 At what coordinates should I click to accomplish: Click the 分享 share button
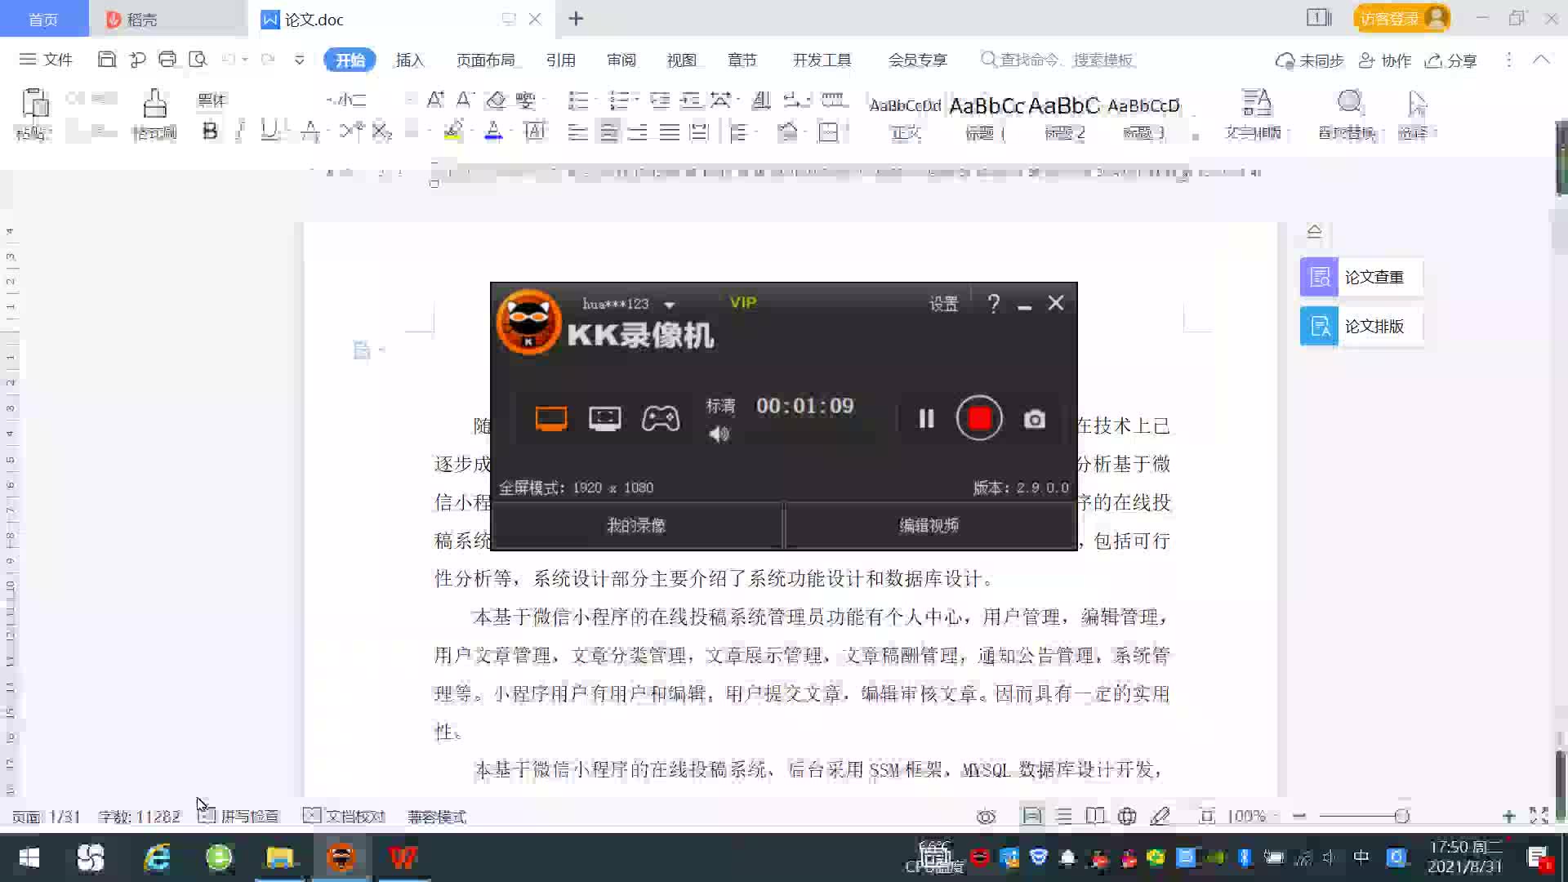[1451, 60]
